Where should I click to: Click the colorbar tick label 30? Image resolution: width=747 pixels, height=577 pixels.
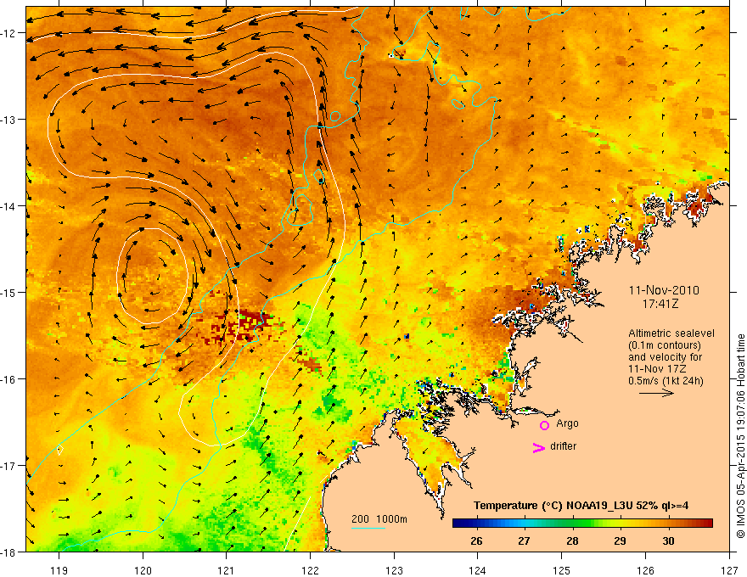click(x=668, y=541)
